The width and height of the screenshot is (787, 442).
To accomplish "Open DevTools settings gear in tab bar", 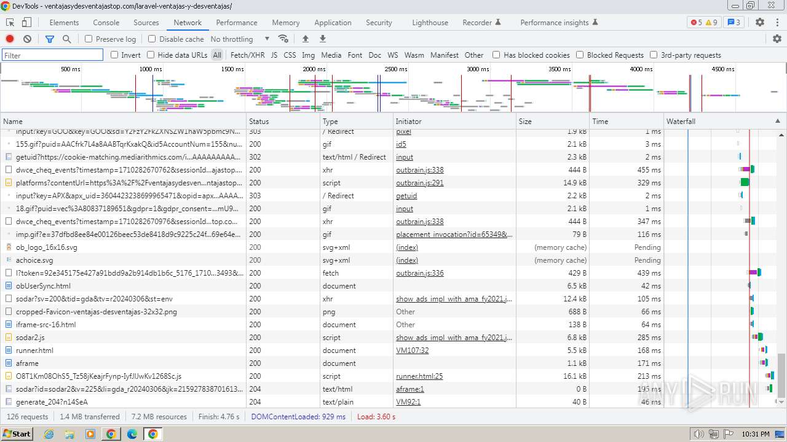I will (x=760, y=23).
